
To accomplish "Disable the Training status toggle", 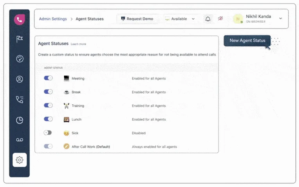I will point(48,105).
